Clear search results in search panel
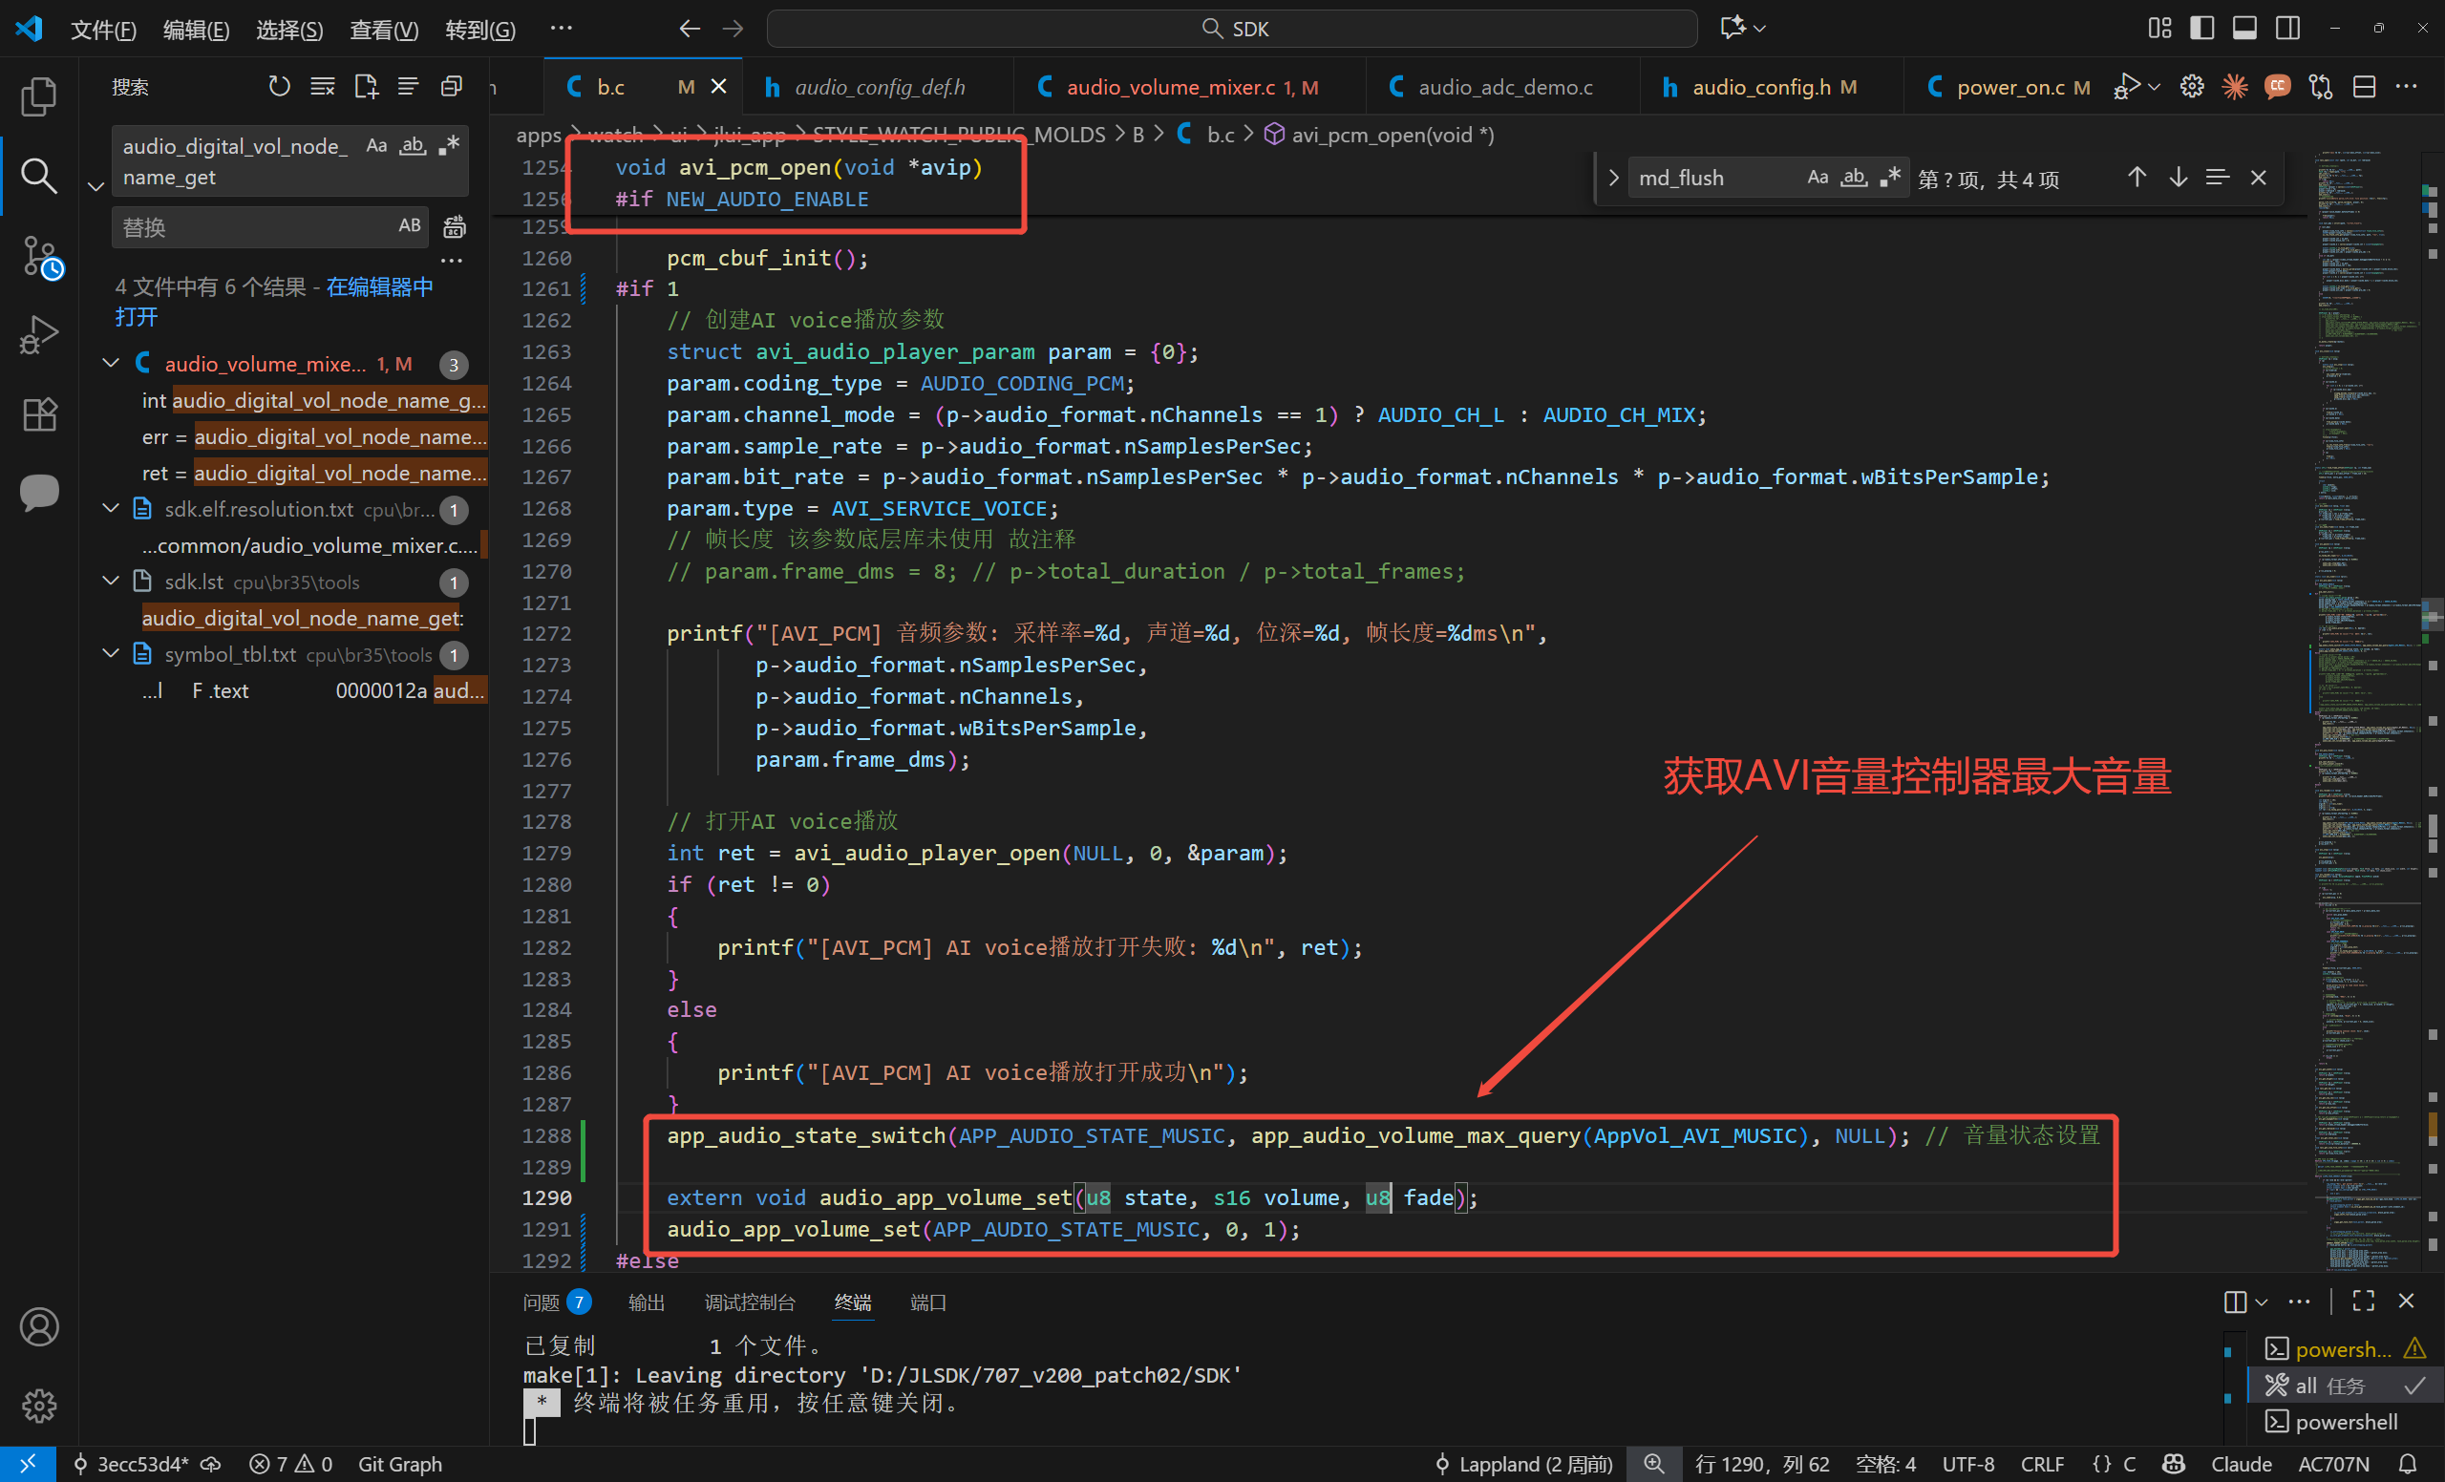Image resolution: width=2445 pixels, height=1482 pixels. click(323, 87)
